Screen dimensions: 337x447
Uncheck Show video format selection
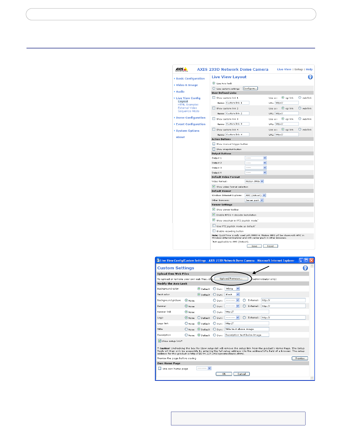214,187
